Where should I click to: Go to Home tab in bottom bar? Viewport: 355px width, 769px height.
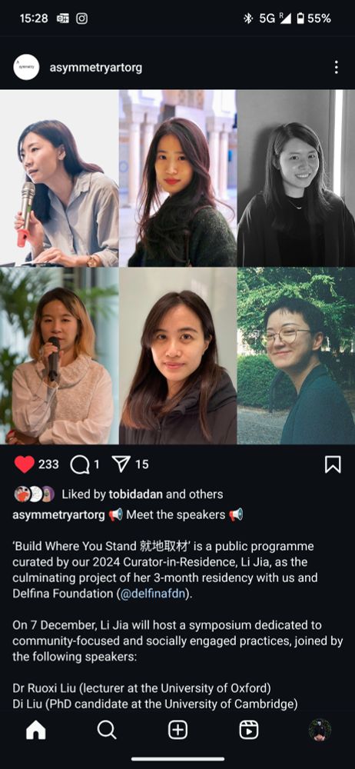pyautogui.click(x=36, y=731)
